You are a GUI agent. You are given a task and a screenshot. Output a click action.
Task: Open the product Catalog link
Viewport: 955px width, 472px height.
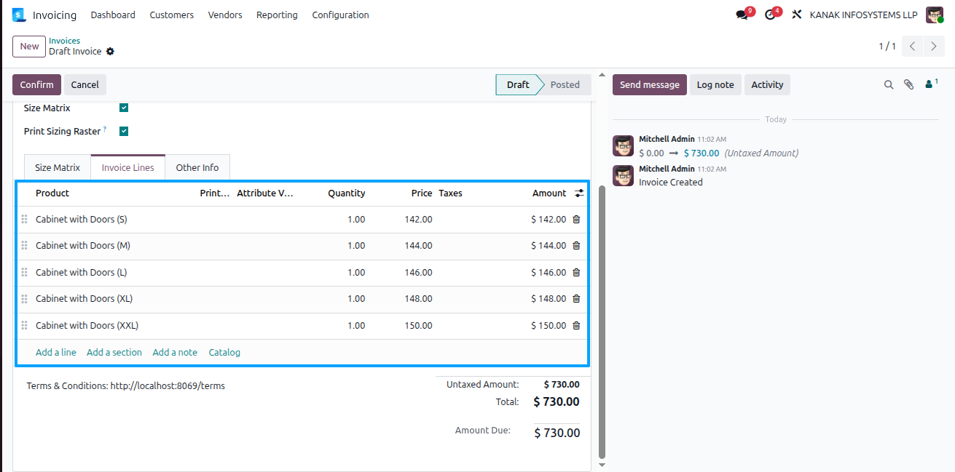pos(224,352)
